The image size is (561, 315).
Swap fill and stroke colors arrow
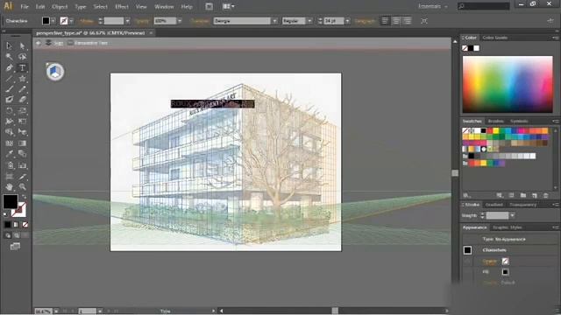click(24, 196)
